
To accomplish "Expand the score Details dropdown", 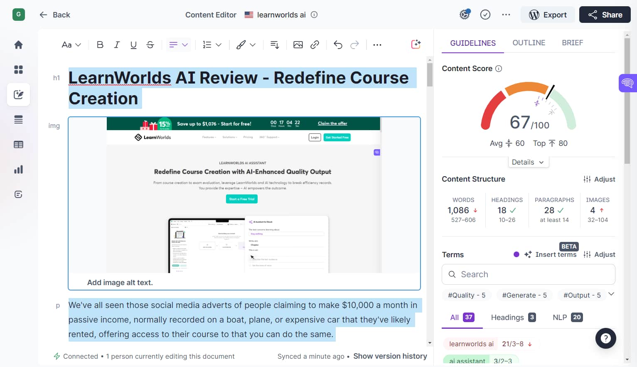I will click(528, 162).
